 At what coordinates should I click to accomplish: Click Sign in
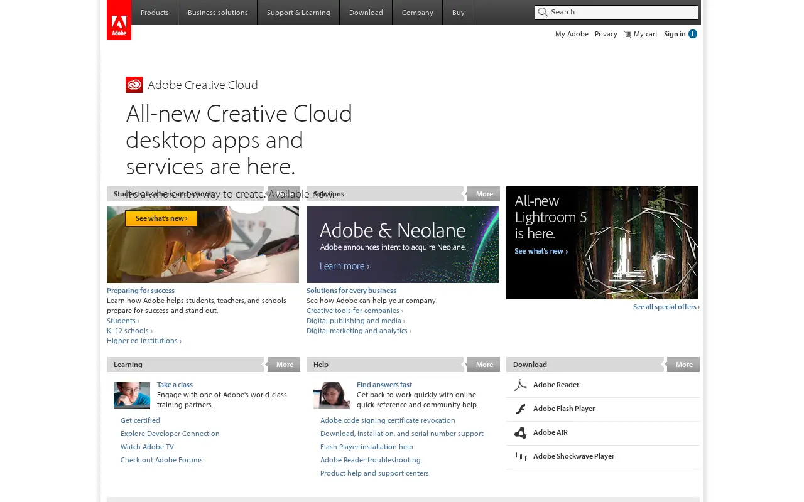tap(675, 34)
